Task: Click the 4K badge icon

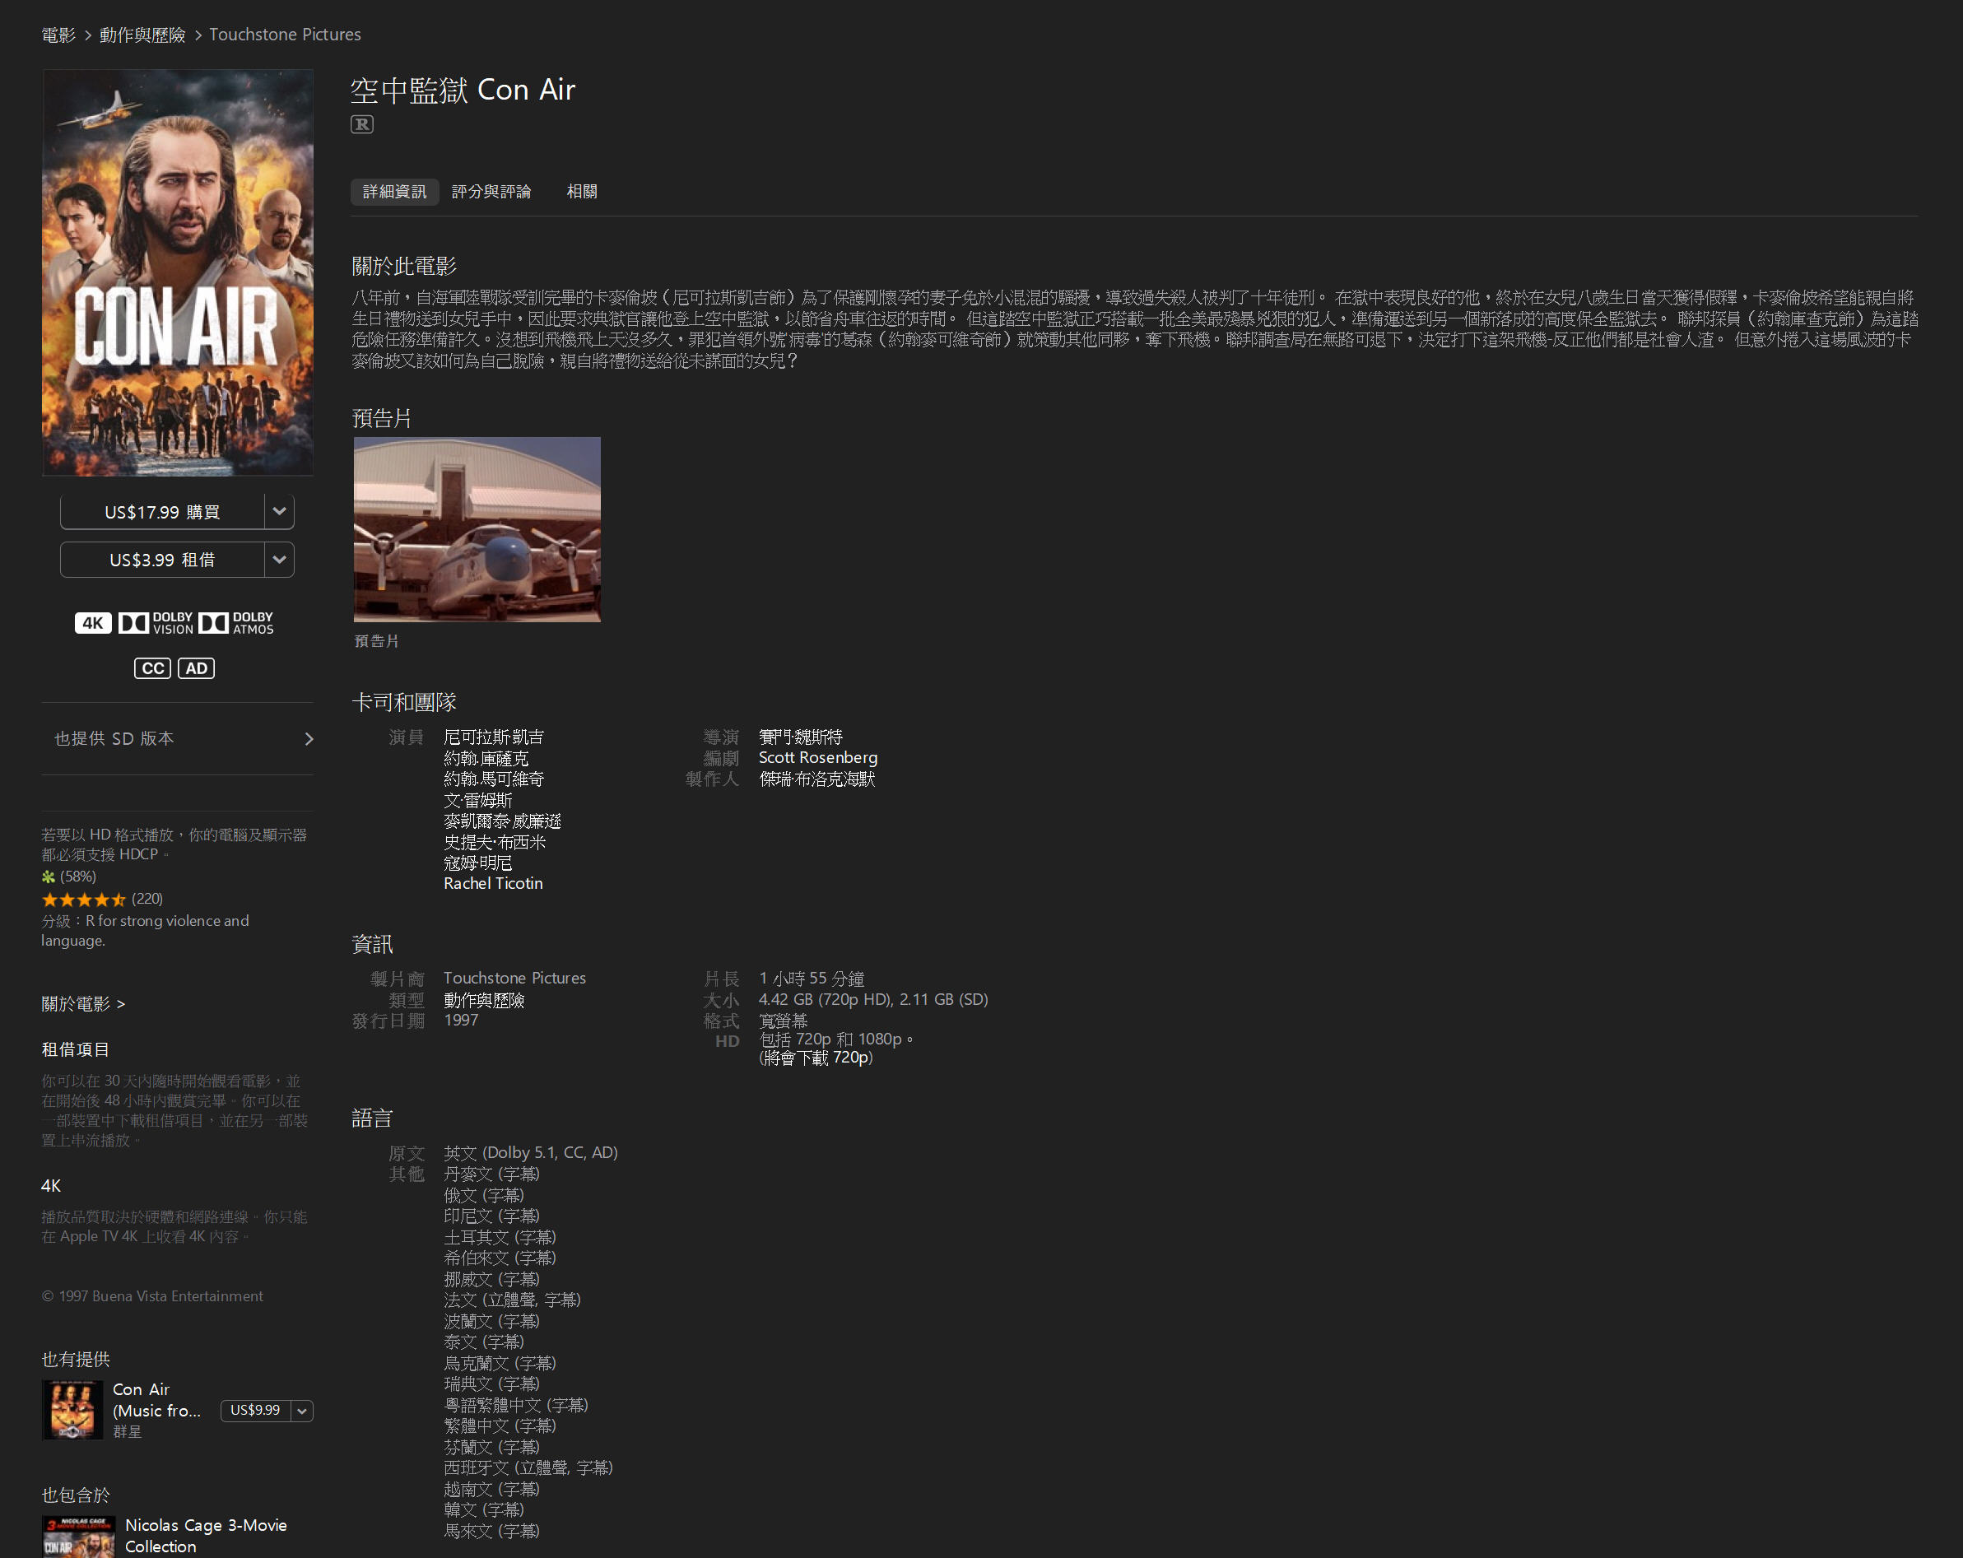Action: point(93,623)
